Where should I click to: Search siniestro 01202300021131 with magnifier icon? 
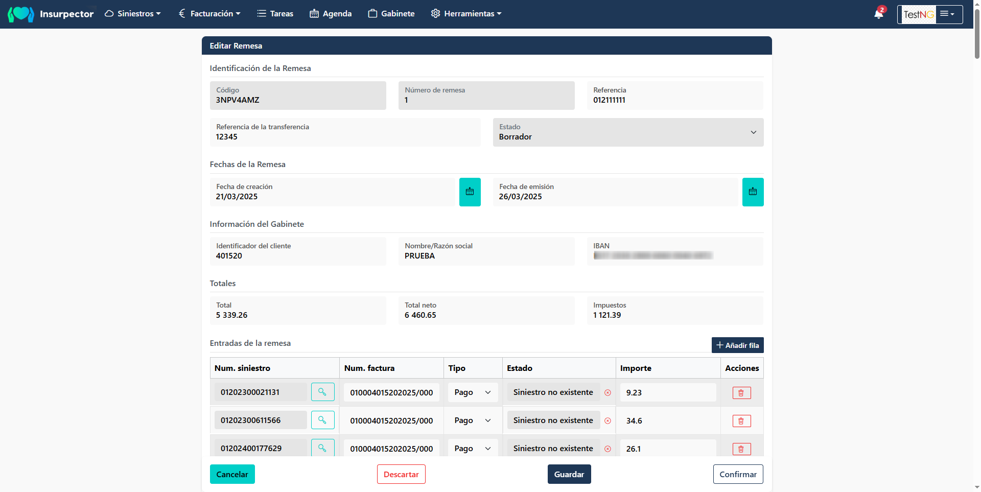pos(322,392)
